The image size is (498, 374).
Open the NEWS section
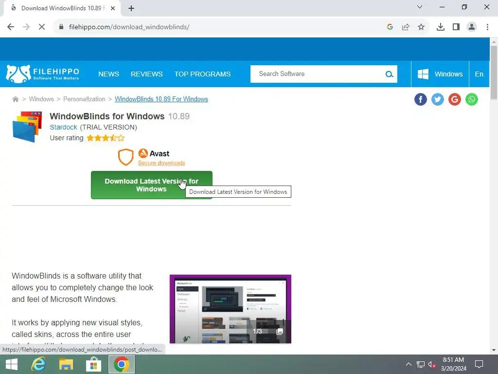[x=108, y=74]
